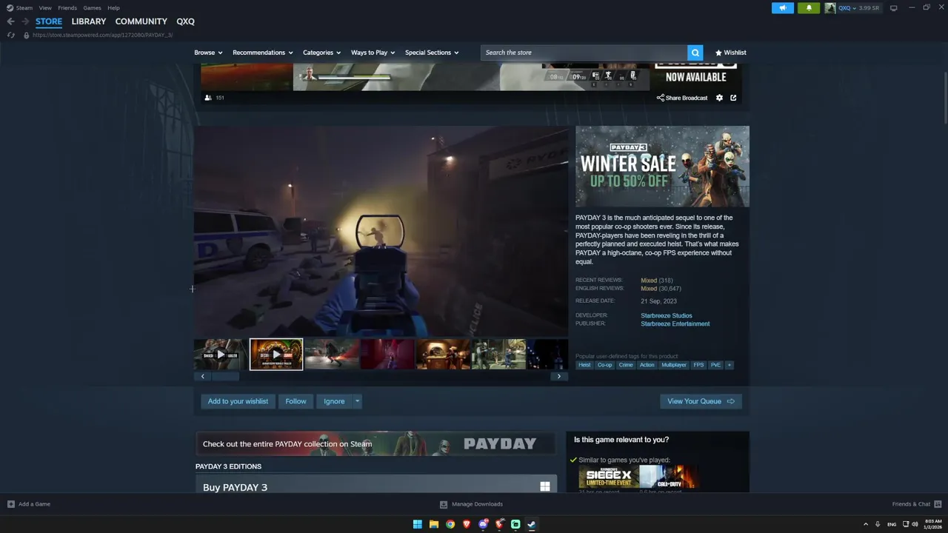Screen dimensions: 948x533
Task: Open the Steam menu
Action: (20, 7)
